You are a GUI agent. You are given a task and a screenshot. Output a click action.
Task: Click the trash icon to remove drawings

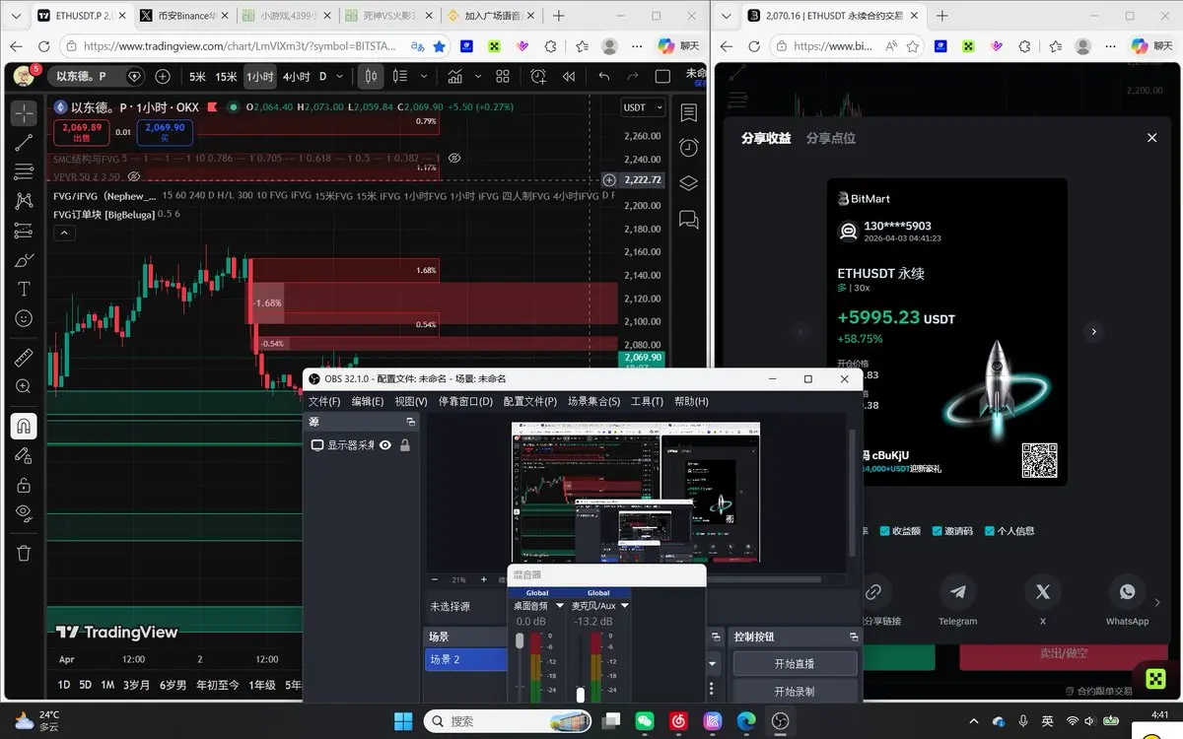tap(24, 553)
